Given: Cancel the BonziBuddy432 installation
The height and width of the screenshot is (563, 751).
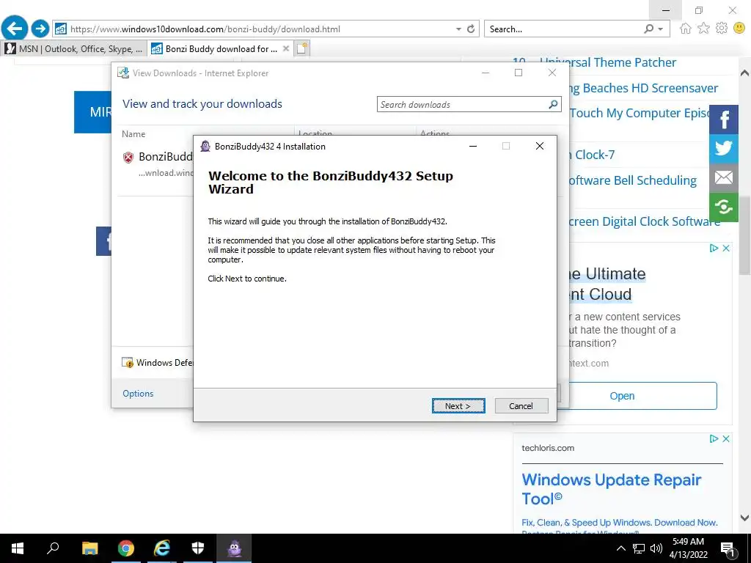Looking at the screenshot, I should click(x=521, y=406).
